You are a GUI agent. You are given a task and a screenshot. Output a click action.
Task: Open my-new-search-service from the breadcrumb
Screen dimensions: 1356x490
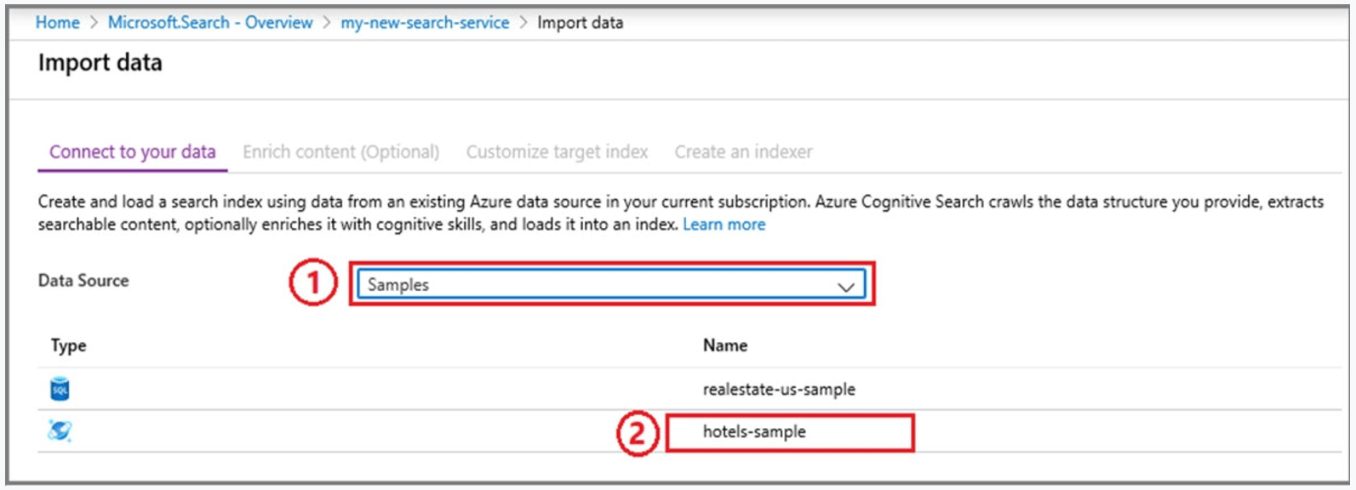[424, 23]
